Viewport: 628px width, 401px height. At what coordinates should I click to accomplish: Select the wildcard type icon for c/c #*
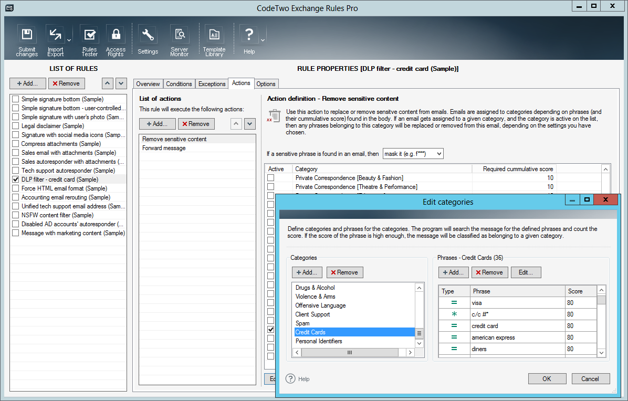click(x=454, y=314)
